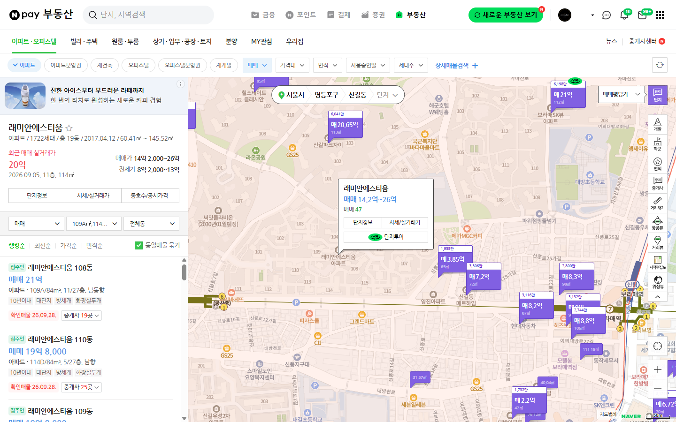The width and height of the screenshot is (676, 422).
Task: Toggle the 재개발 filter
Action: (224, 65)
